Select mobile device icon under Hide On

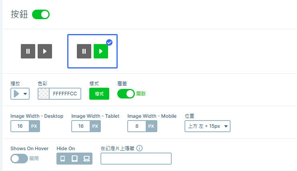62,159
